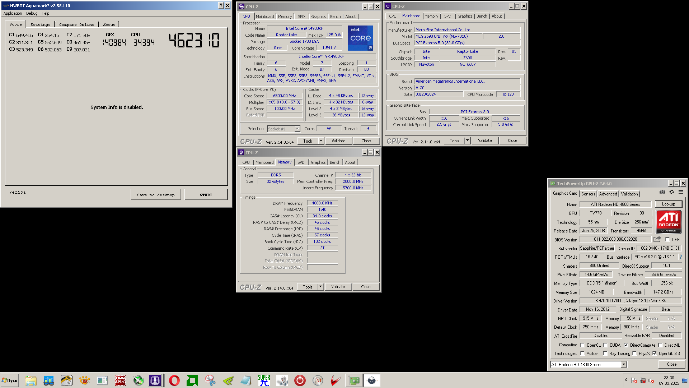Click the Intel Core i9 logo in CPU-Z
689x388 pixels.
361,38
